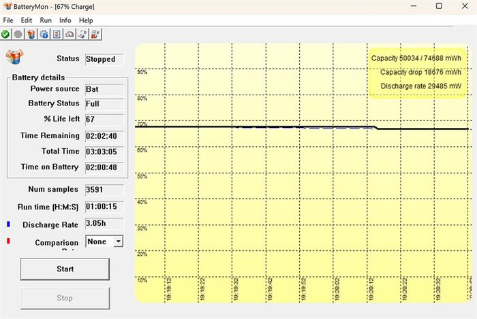Maximize the BatteryMon window

pos(439,6)
